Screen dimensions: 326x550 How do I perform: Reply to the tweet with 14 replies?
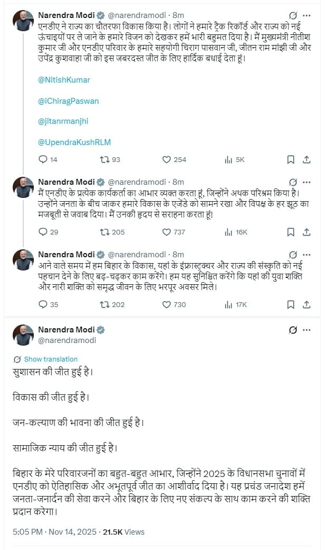[x=44, y=159]
